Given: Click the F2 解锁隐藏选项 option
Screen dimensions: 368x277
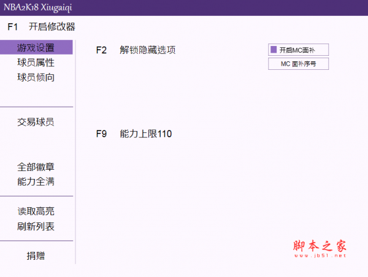Looking at the screenshot, I should tap(136, 50).
